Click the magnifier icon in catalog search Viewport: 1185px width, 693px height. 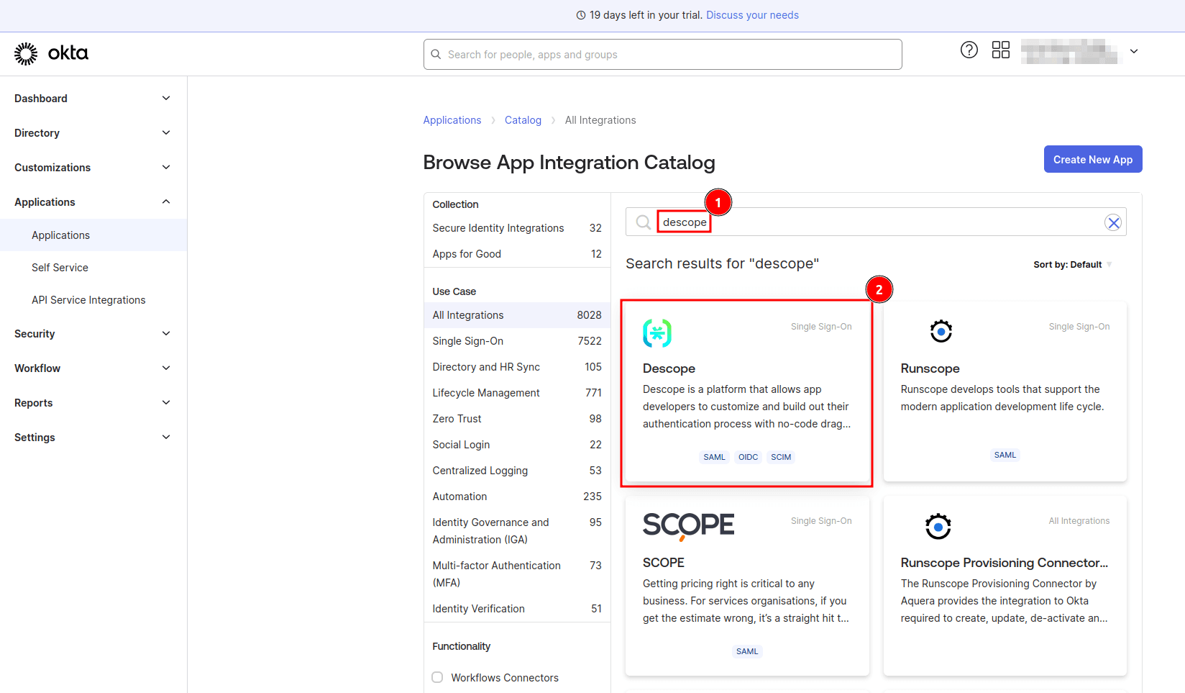644,222
